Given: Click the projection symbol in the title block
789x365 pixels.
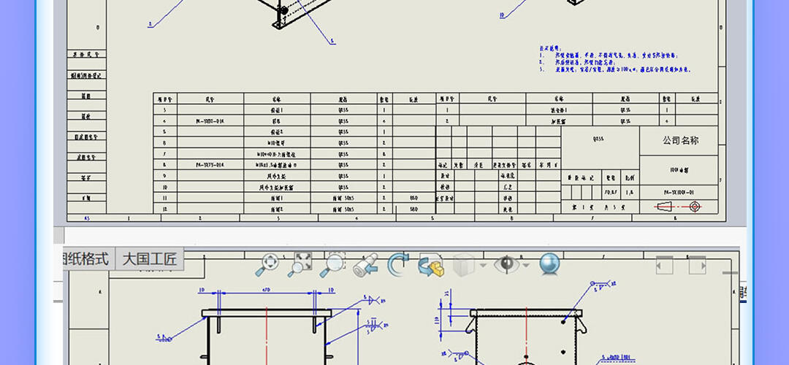Looking at the screenshot, I should pyautogui.click(x=679, y=207).
